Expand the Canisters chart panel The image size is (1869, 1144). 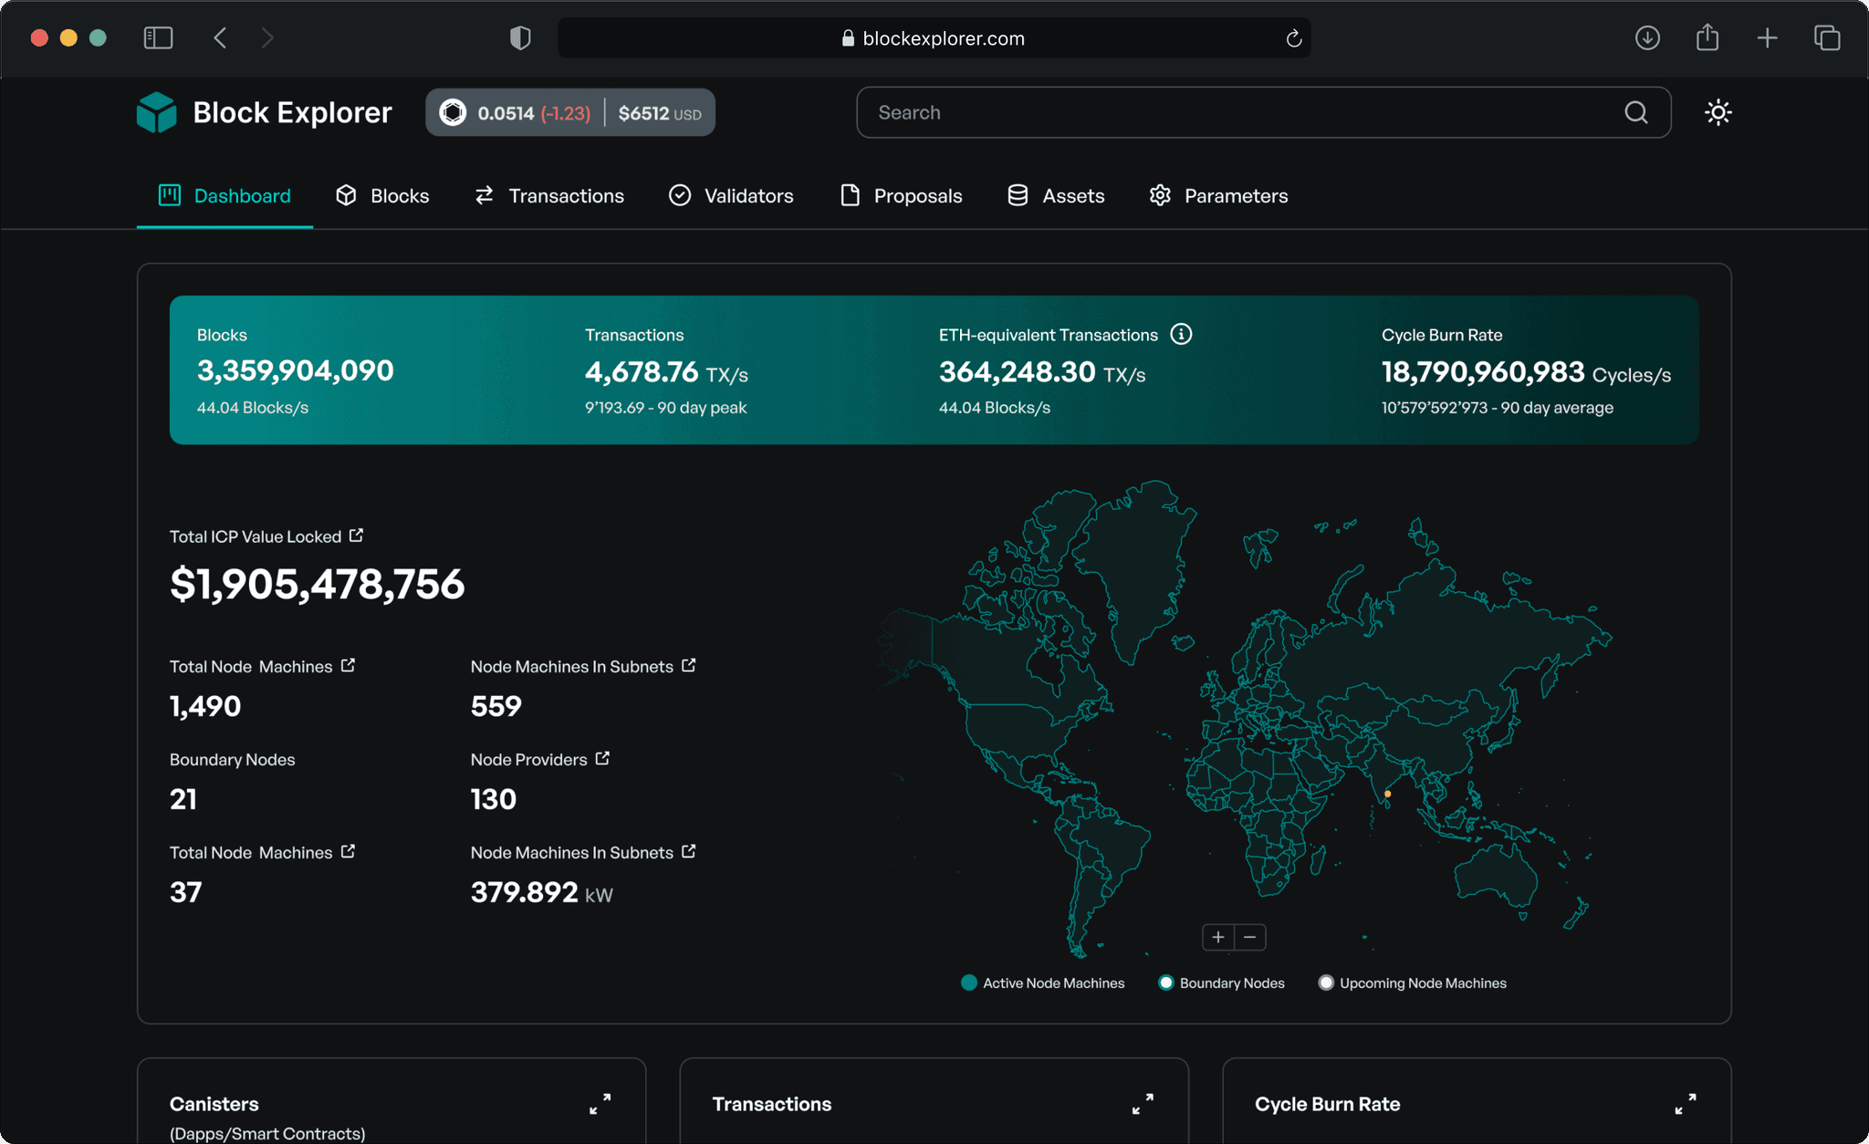600,1104
